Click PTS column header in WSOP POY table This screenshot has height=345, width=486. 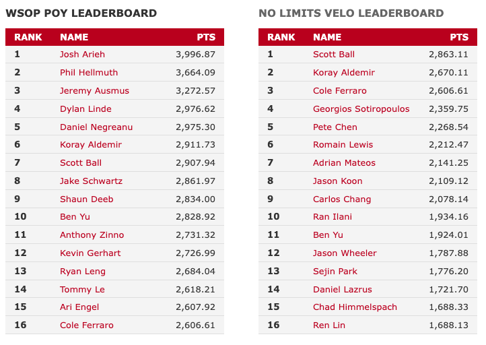point(206,37)
